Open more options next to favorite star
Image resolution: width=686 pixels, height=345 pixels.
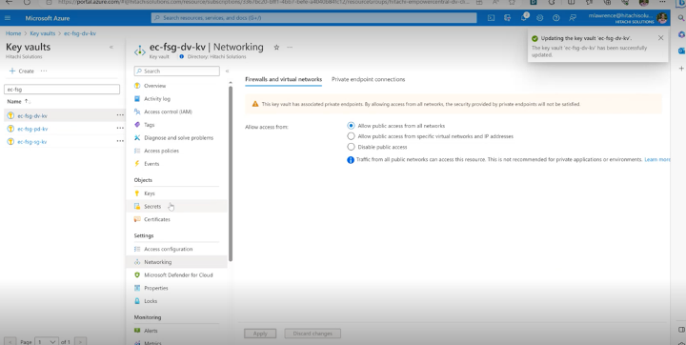tap(290, 48)
